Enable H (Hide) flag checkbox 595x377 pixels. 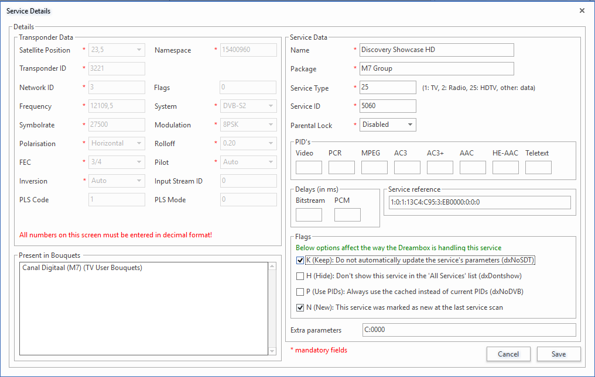click(x=300, y=276)
